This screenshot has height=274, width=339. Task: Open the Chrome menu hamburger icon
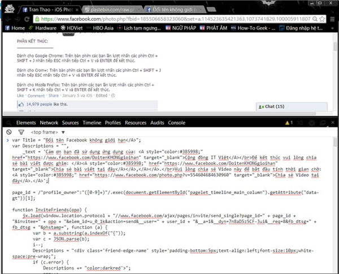click(332, 19)
